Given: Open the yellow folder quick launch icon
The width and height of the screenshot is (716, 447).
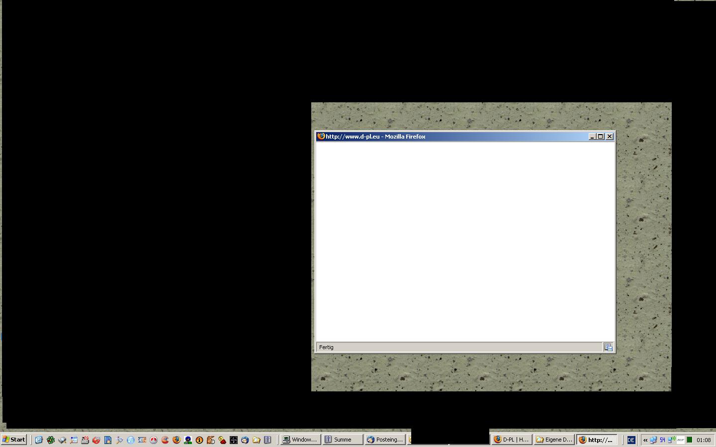Looking at the screenshot, I should pyautogui.click(x=257, y=440).
